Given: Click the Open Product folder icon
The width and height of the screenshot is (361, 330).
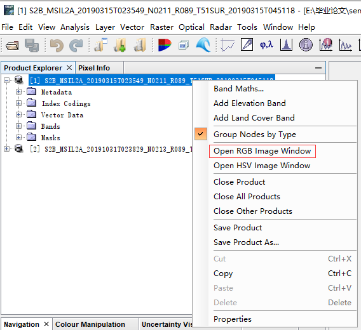Looking at the screenshot, I should [12, 45].
